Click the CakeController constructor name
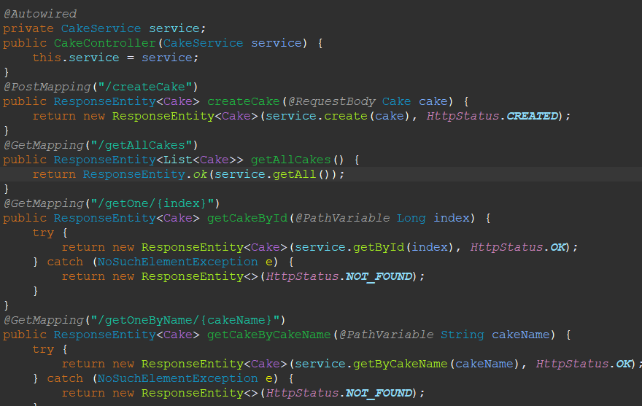Viewport: 642px width, 406px height. click(105, 43)
